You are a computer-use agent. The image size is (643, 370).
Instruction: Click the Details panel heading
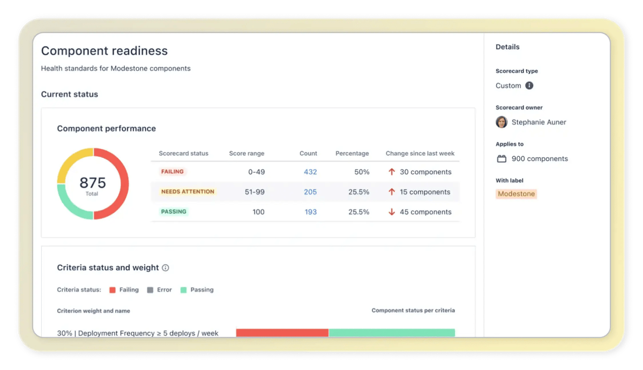(x=507, y=47)
